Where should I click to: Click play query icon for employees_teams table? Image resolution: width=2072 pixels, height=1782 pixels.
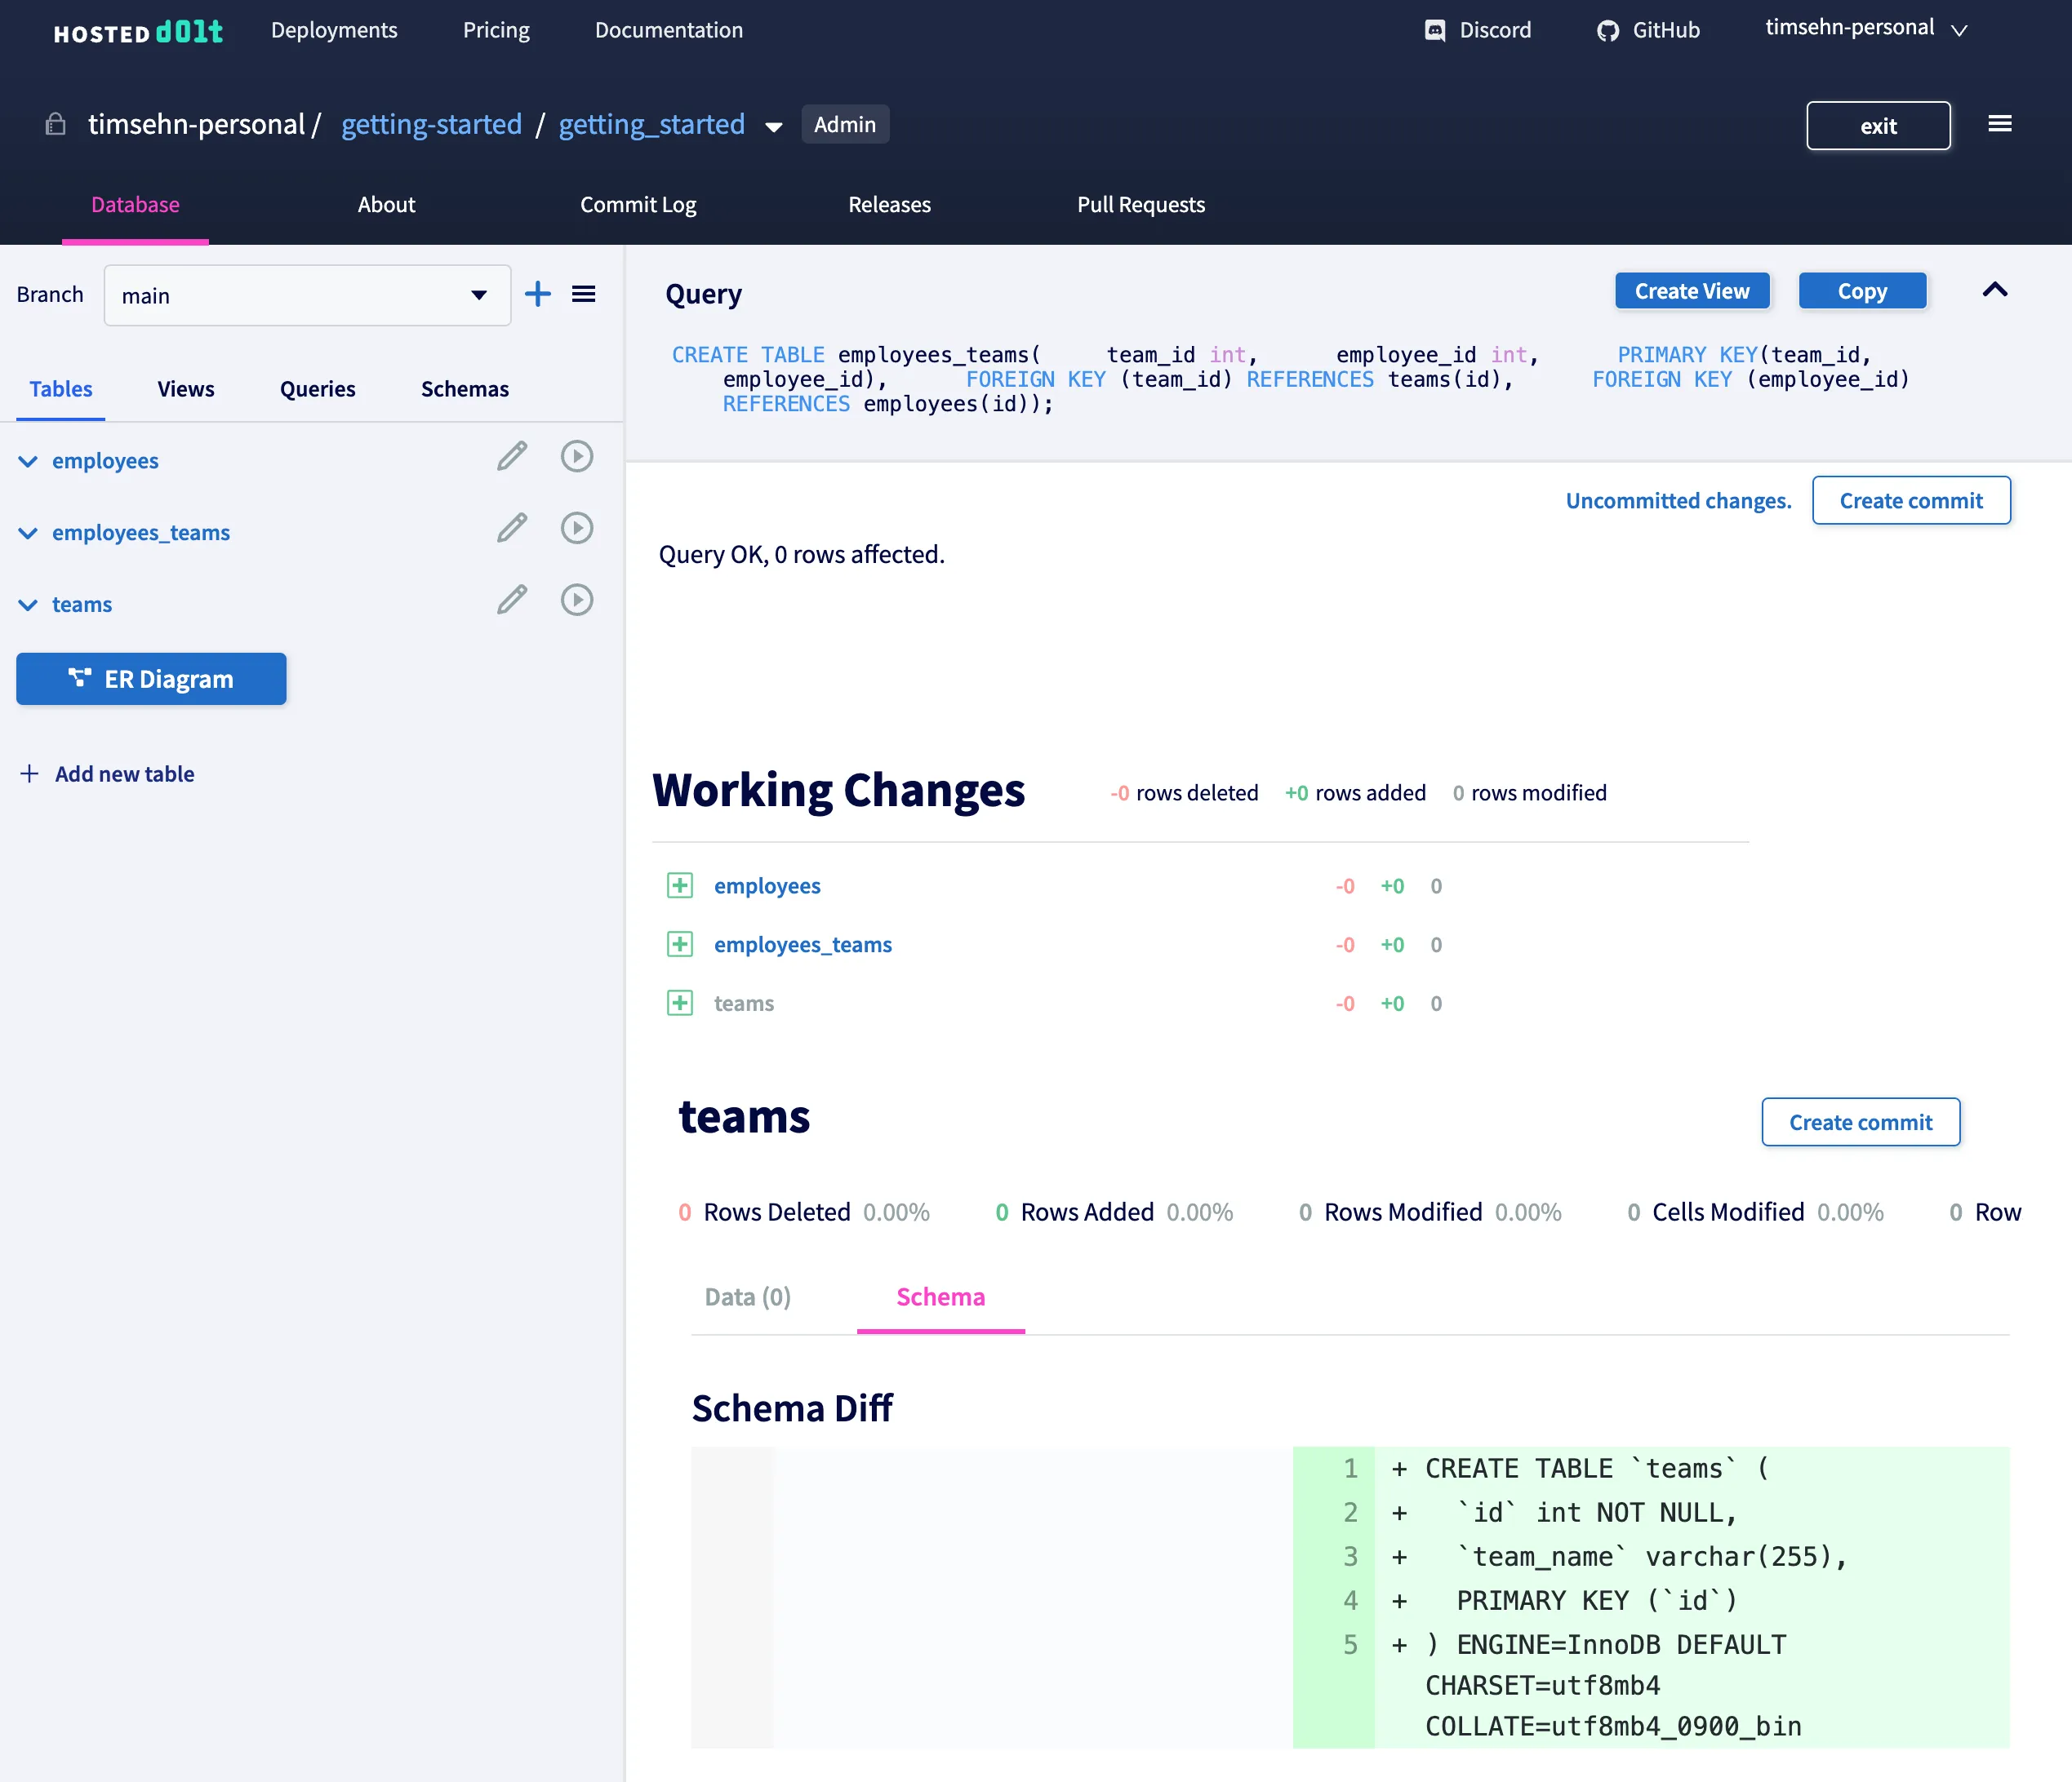(577, 529)
